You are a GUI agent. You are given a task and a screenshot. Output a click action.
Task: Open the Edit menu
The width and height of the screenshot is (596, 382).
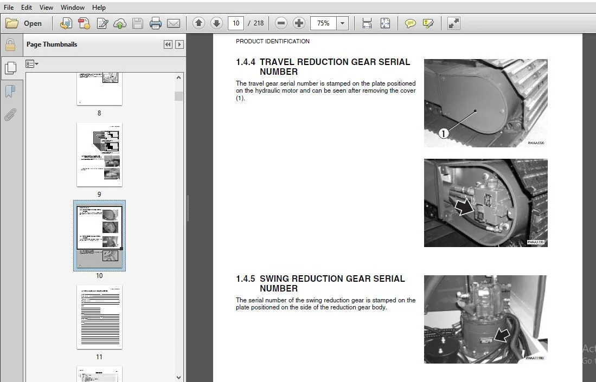[x=26, y=7]
